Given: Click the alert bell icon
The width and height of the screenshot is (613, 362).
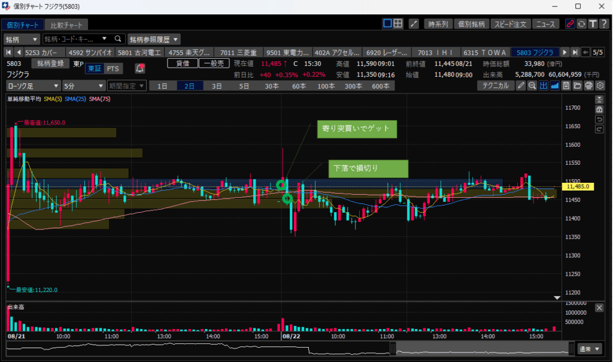Looking at the screenshot, I should (140, 68).
